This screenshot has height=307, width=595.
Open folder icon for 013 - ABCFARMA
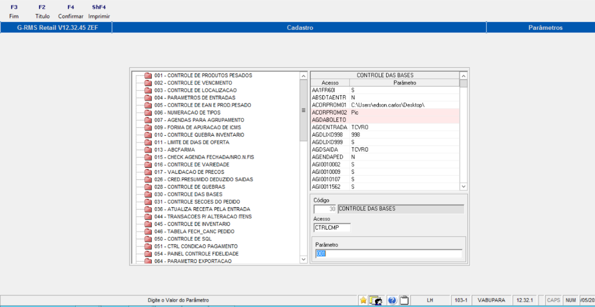tap(148, 150)
